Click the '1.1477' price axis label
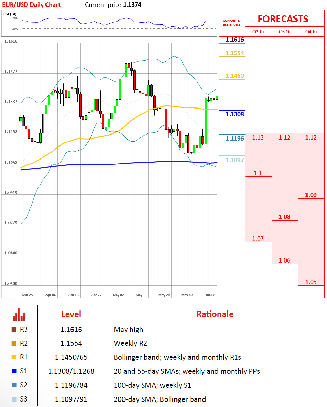This screenshot has width=327, height=407. coord(11,72)
